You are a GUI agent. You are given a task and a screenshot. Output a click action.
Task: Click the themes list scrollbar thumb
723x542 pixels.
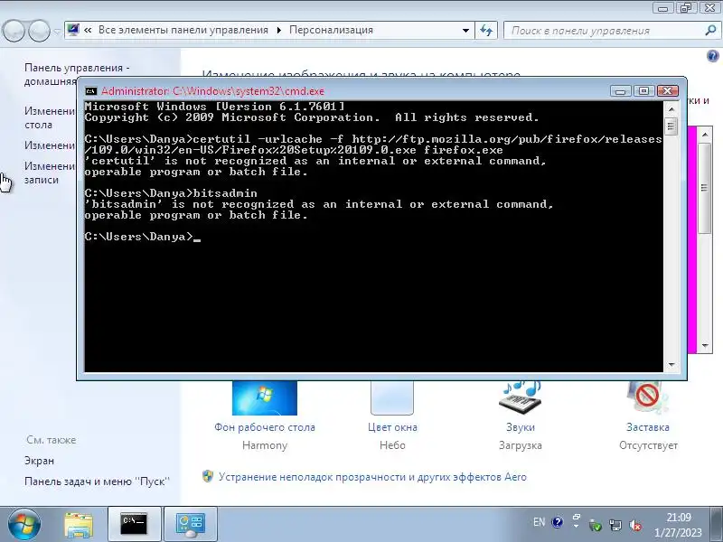(x=705, y=188)
